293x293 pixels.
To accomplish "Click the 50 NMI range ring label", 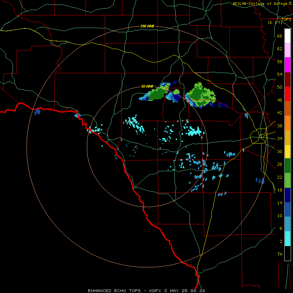I will (147, 86).
